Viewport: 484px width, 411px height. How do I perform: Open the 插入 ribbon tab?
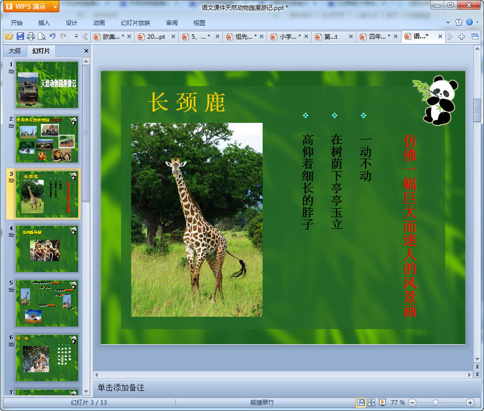44,23
